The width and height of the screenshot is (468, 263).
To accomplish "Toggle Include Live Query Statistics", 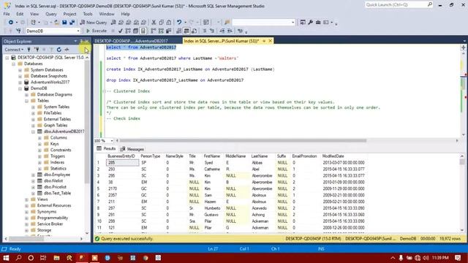I will (x=161, y=31).
